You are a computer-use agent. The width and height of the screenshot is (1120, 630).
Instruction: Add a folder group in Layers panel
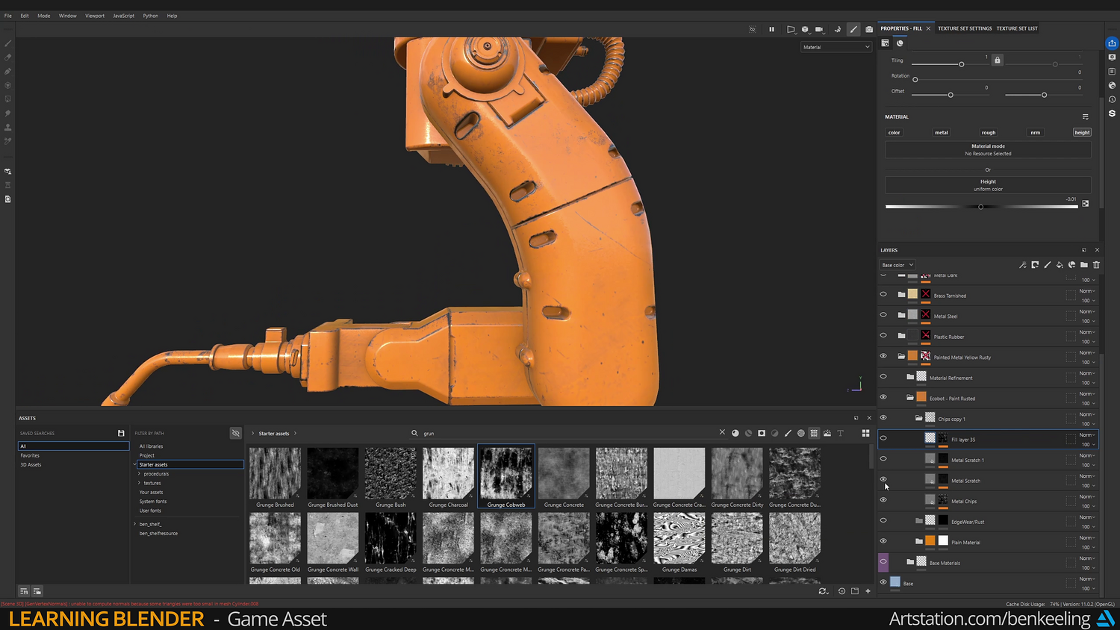pyautogui.click(x=1084, y=265)
